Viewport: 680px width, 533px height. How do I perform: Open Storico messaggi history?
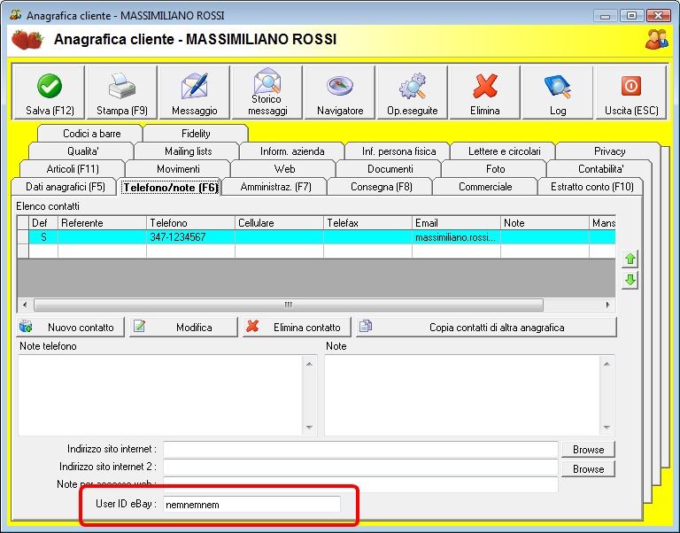pyautogui.click(x=267, y=93)
